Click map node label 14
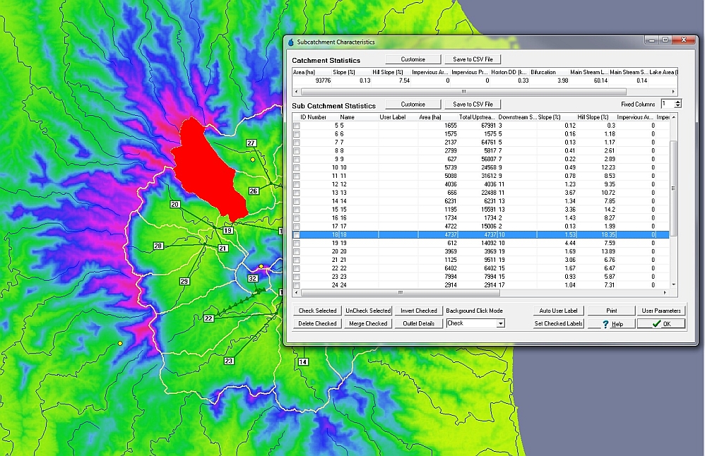Image resolution: width=705 pixels, height=456 pixels. tap(303, 362)
